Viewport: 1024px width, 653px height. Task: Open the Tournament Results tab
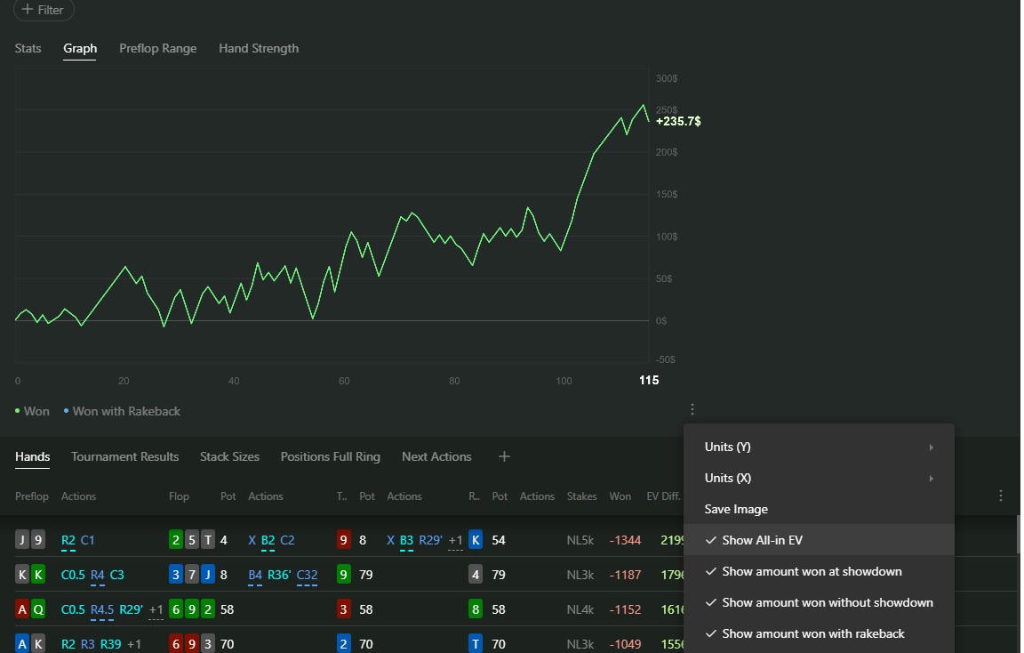(124, 456)
